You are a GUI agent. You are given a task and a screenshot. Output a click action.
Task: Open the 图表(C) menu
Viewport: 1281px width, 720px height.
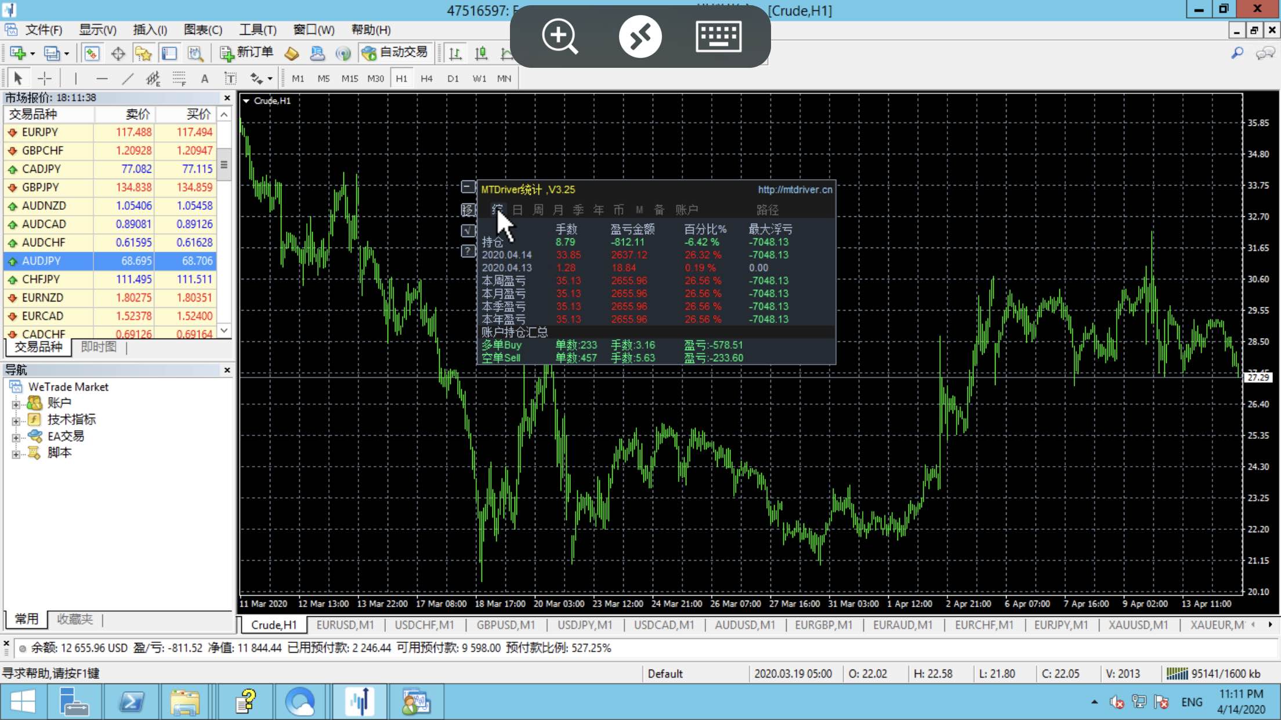[202, 30]
